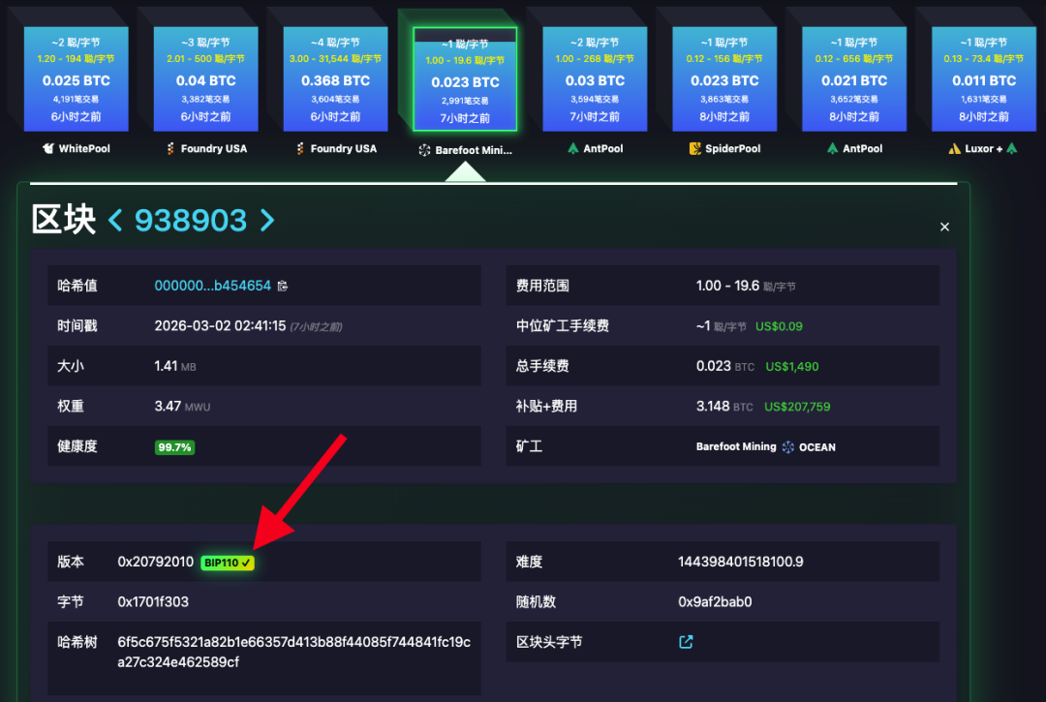Click the OCEAN label in miner row
This screenshot has width=1046, height=702.
point(817,447)
